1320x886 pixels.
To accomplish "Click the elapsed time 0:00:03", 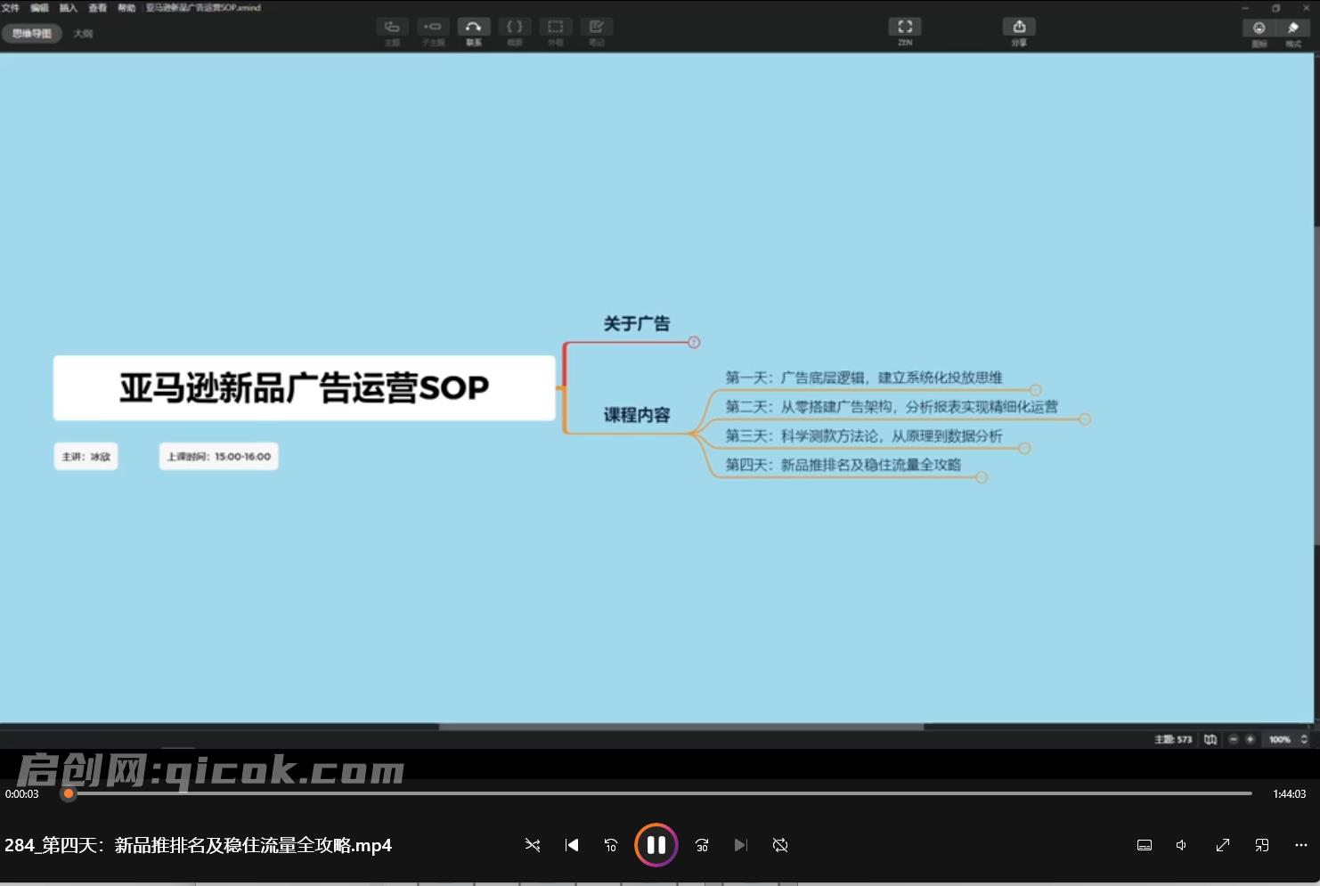I will tap(22, 793).
